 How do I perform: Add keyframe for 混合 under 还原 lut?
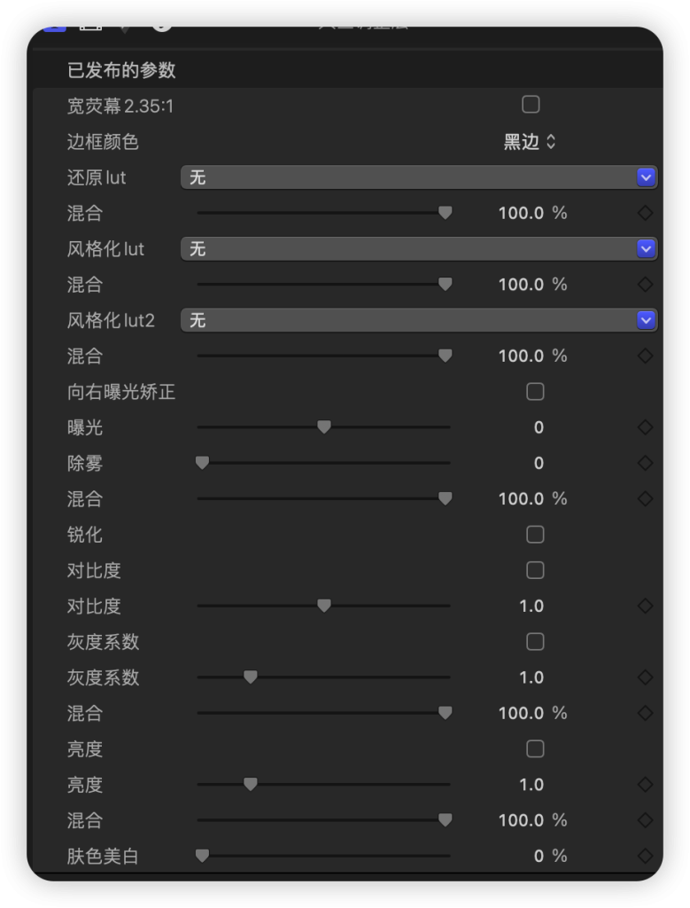[645, 213]
